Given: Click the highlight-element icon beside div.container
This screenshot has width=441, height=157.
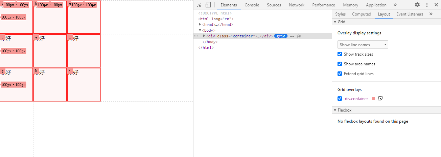Looking at the screenshot, I should point(380,98).
